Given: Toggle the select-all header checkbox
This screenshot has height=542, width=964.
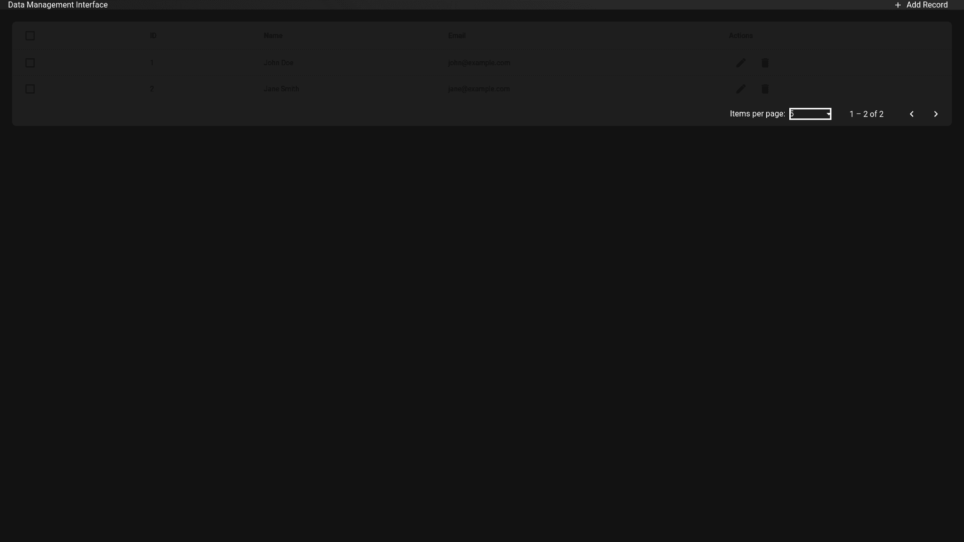Looking at the screenshot, I should tap(30, 36).
